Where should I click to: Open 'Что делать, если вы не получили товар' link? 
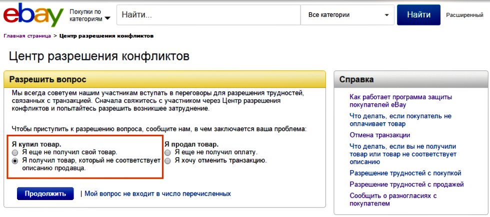[x=403, y=154]
